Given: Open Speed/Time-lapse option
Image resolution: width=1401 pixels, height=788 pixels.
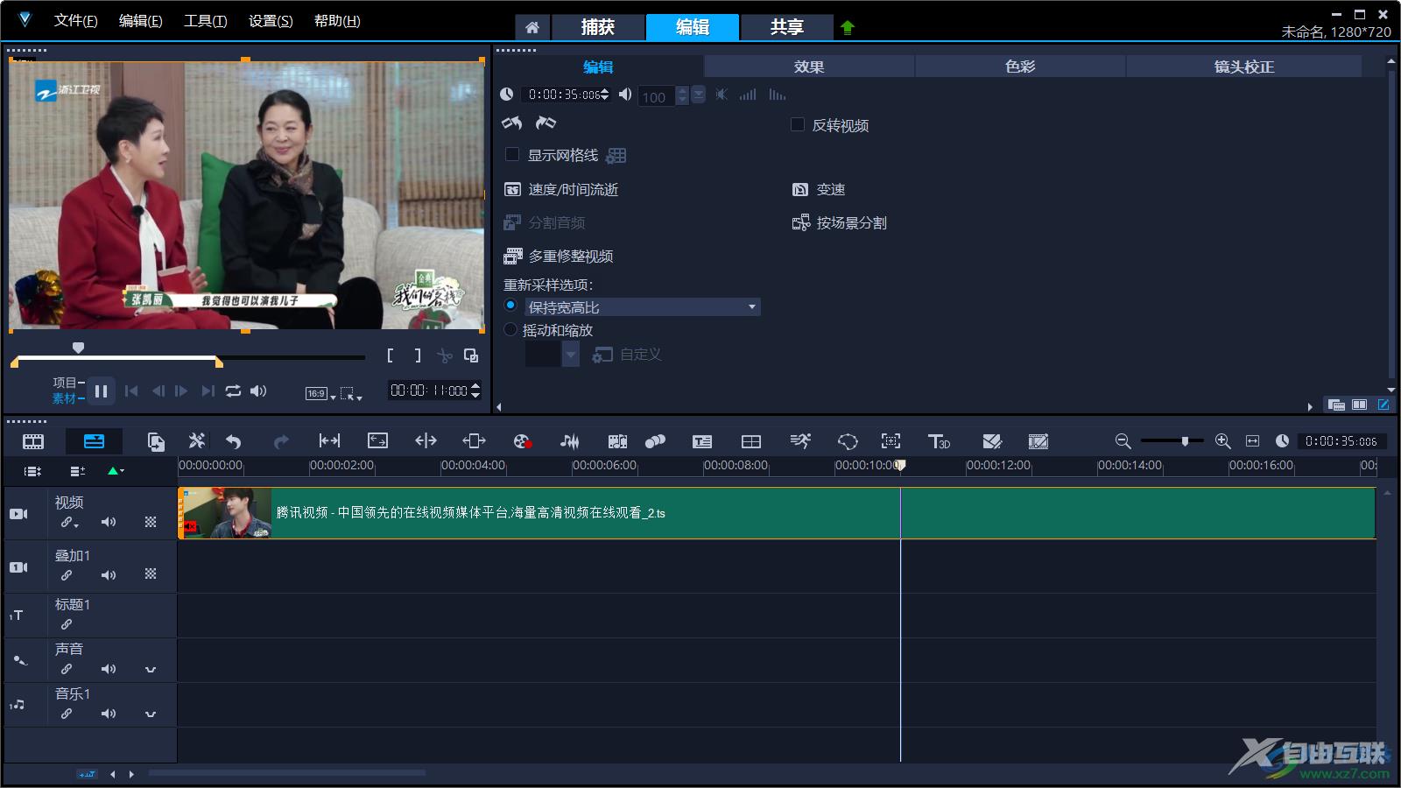Looking at the screenshot, I should pyautogui.click(x=561, y=189).
